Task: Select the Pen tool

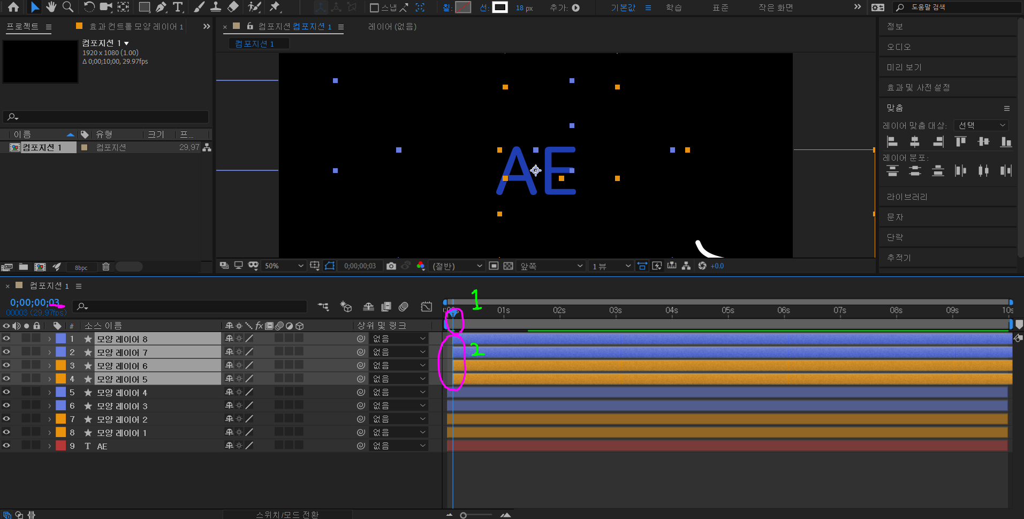Action: click(161, 7)
